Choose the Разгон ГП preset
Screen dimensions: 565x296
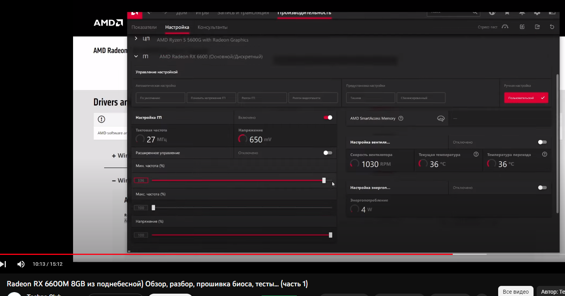[x=262, y=98]
